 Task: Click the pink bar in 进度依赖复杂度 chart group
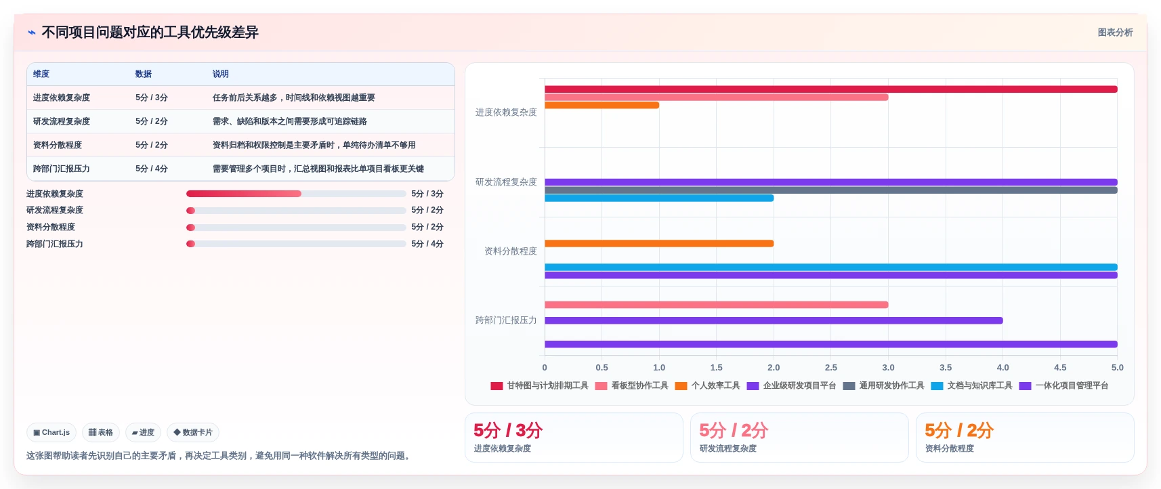pyautogui.click(x=716, y=98)
